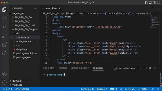Select the index.html editor tab
This screenshot has width=162, height=91.
51,8
